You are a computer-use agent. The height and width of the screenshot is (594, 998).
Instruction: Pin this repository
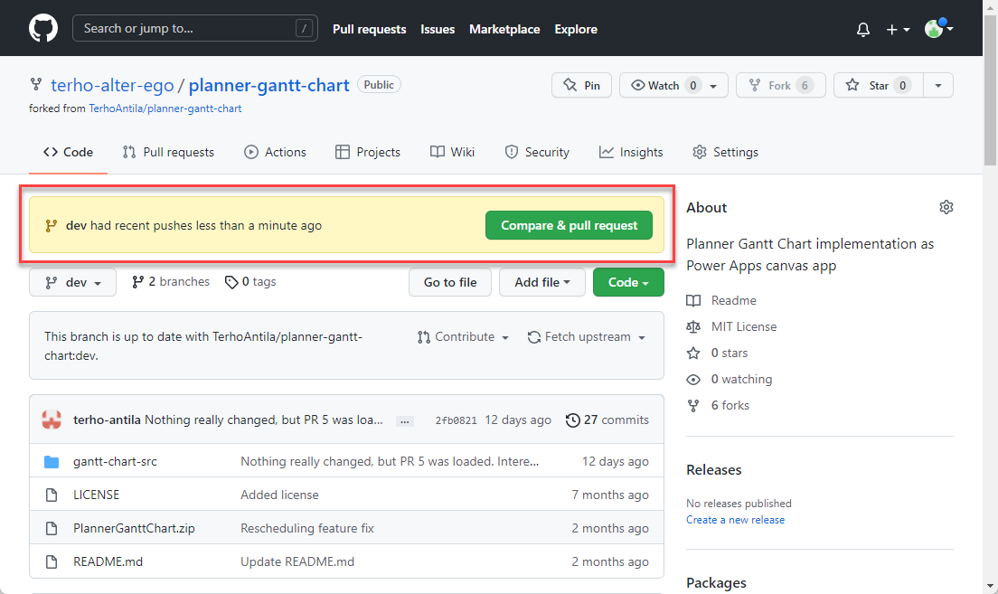click(581, 85)
